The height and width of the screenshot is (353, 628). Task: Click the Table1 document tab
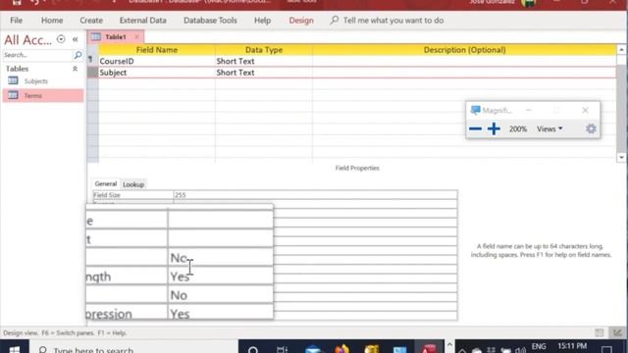click(x=116, y=37)
